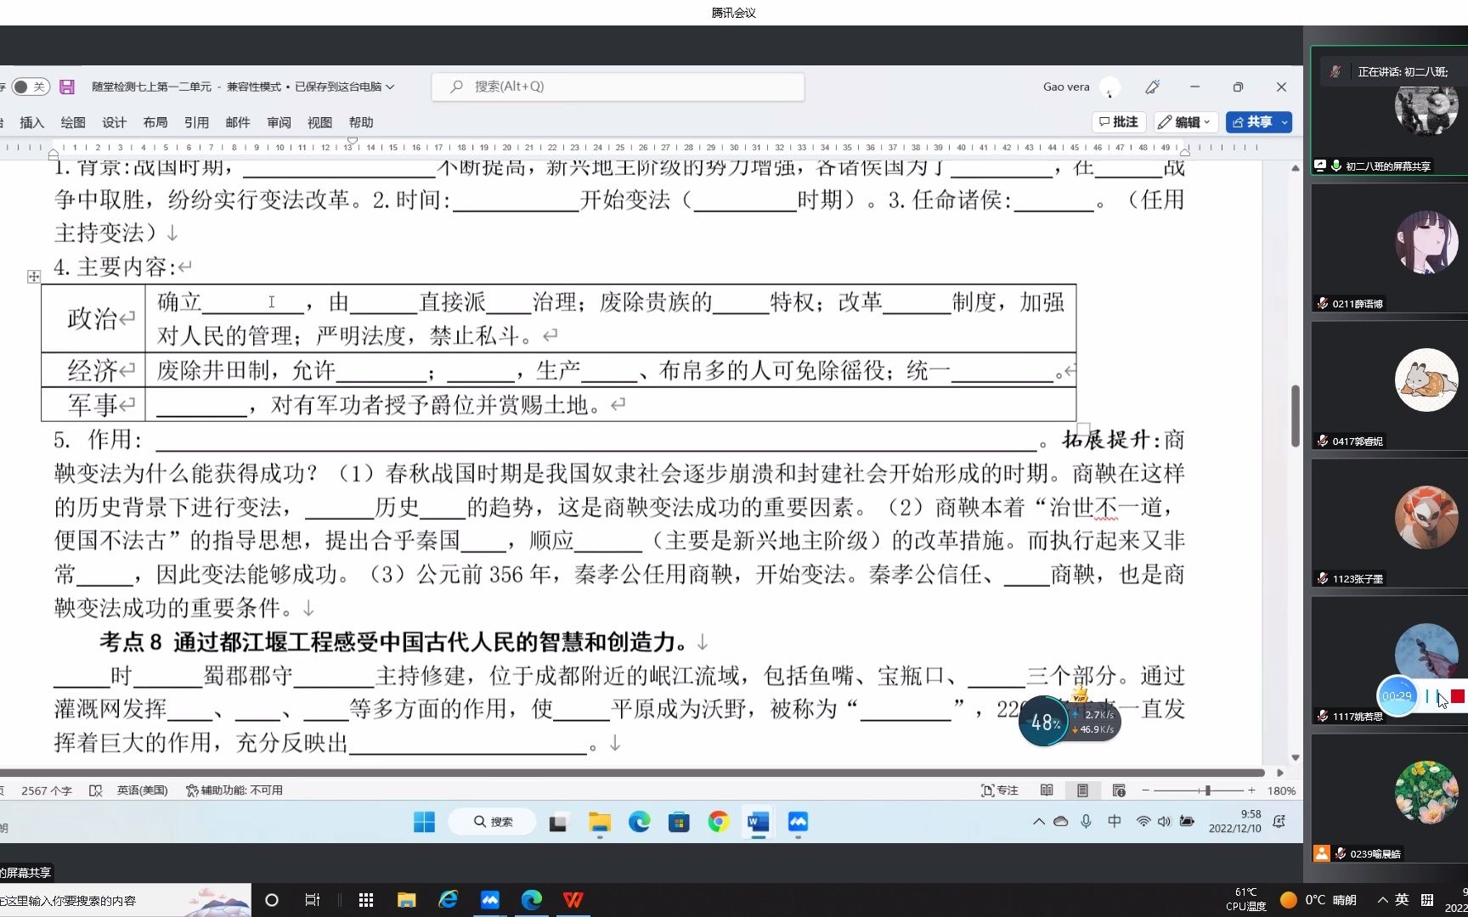
Task: Click the 批注 comments button
Action: coord(1119,122)
